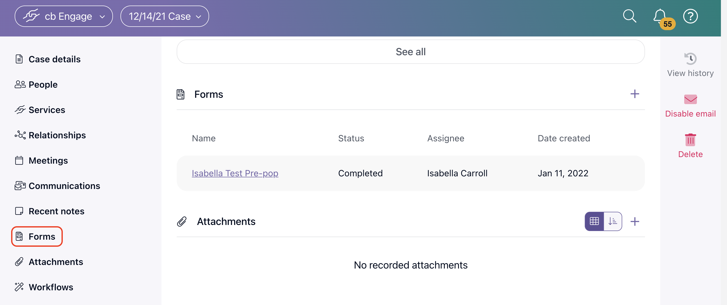This screenshot has width=727, height=305.
Task: Click the Attachments sidebar paperclip icon
Action: [19, 262]
